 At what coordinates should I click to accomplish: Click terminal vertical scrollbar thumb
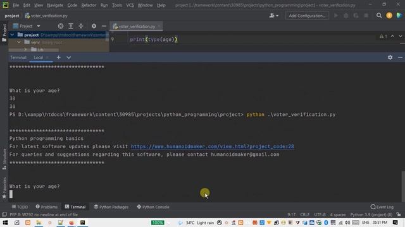pos(403,186)
